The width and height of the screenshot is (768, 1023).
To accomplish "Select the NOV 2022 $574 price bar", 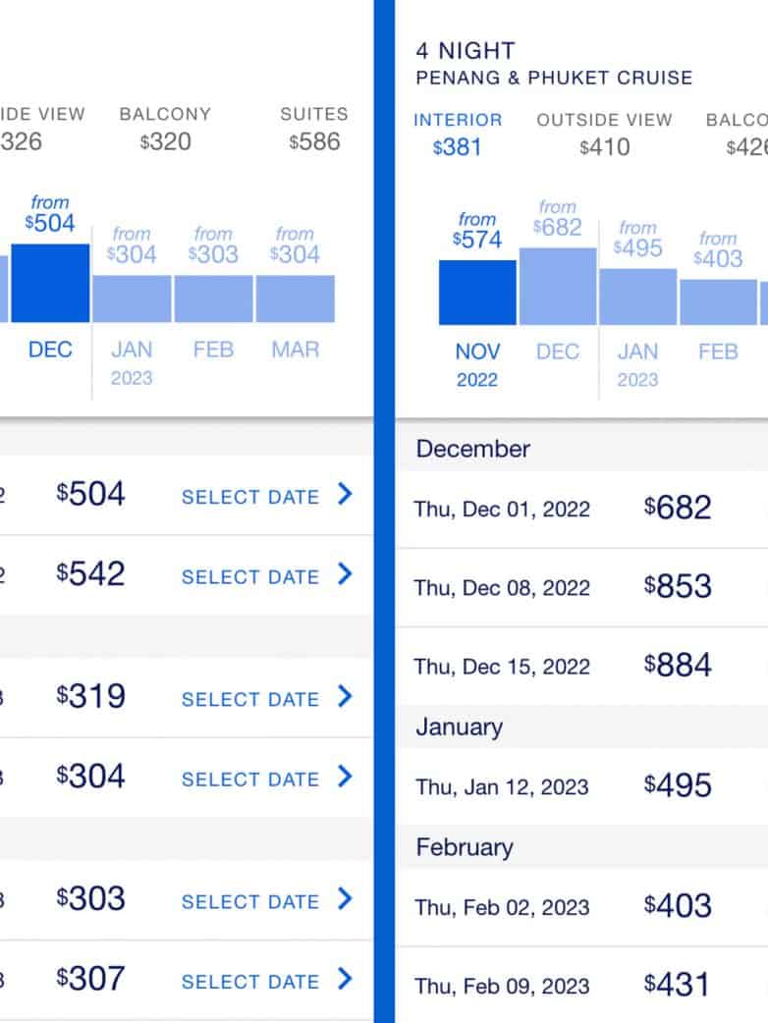I will point(477,292).
